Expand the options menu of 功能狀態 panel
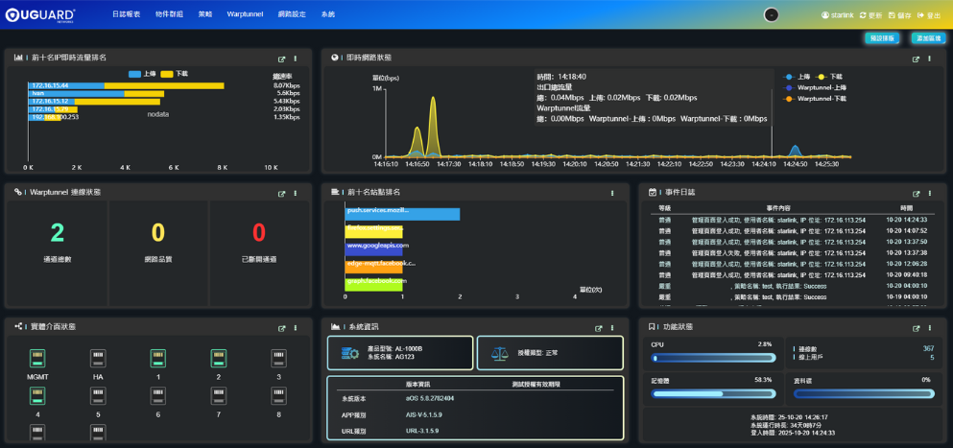Viewport: 953px width, 448px height. coord(929,327)
